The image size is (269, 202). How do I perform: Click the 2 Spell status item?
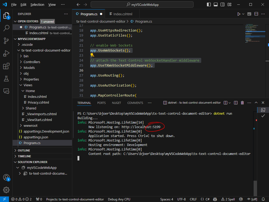tap(228, 199)
